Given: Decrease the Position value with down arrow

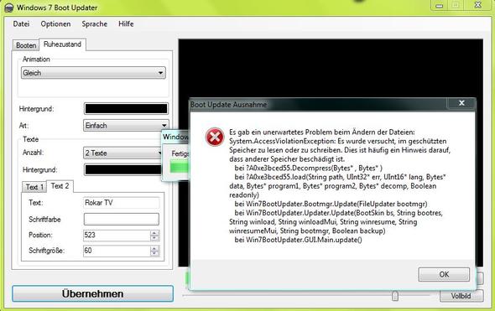Looking at the screenshot, I should pyautogui.click(x=154, y=238).
